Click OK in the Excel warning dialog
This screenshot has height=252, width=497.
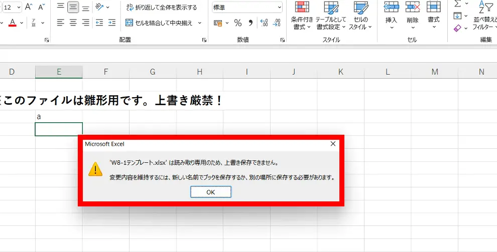click(x=211, y=192)
